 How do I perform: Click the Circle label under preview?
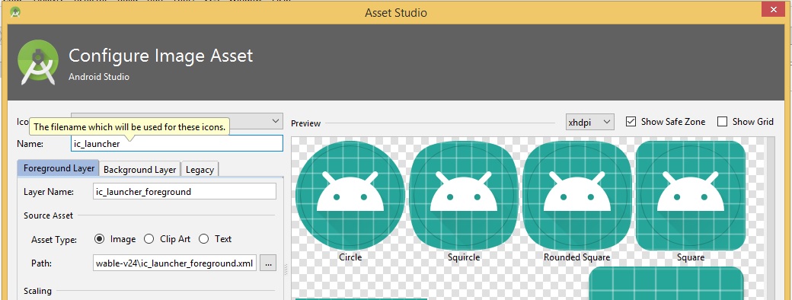350,257
